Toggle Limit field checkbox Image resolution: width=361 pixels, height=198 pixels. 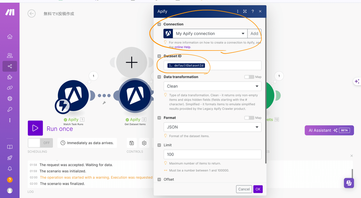point(159,145)
